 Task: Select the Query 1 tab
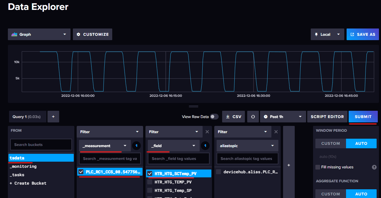pos(27,117)
